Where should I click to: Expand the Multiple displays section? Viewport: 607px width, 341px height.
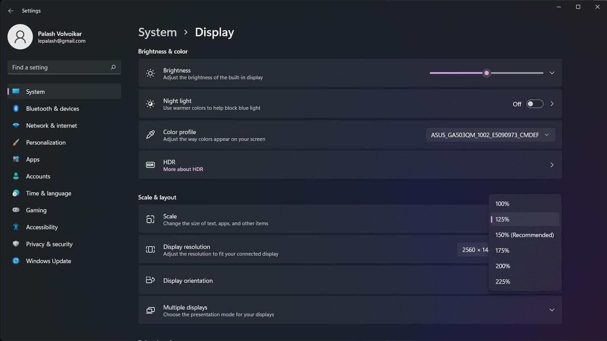click(551, 310)
